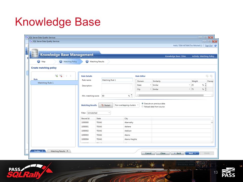Click the greyed Finish button

click(207, 153)
